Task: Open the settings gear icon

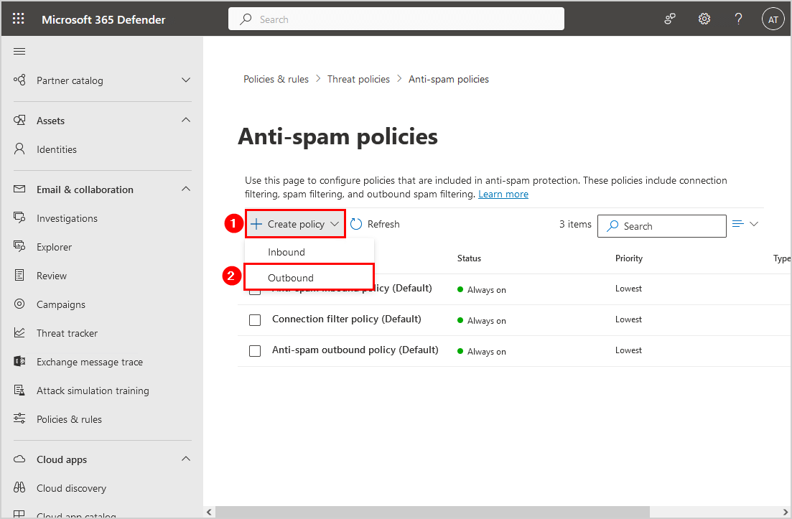Action: tap(704, 19)
